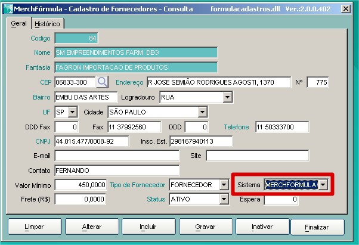Expand the UF state dropdown
The height and width of the screenshot is (245, 359).
(x=73, y=112)
